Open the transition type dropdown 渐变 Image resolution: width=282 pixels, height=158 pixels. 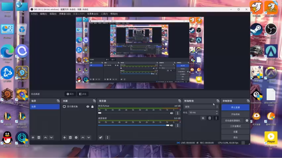point(201,107)
